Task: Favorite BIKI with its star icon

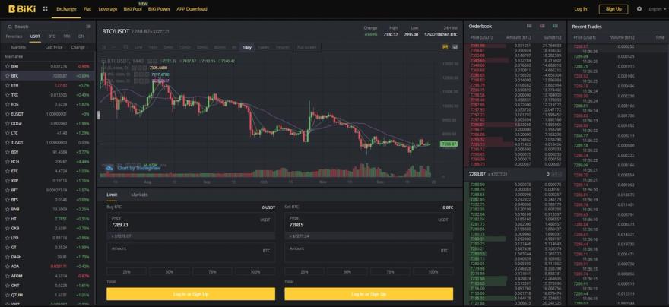Action: pos(8,67)
